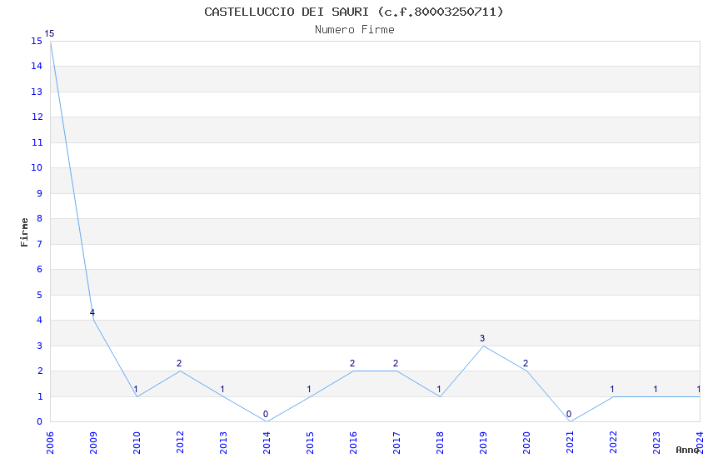Select x-axis year label 2013
The width and height of the screenshot is (708, 458).
tap(223, 443)
